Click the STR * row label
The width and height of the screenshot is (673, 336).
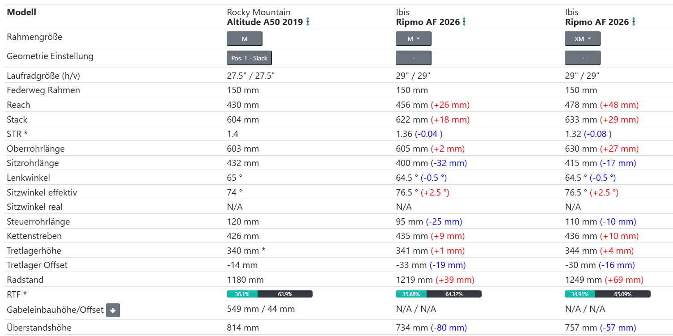17,134
